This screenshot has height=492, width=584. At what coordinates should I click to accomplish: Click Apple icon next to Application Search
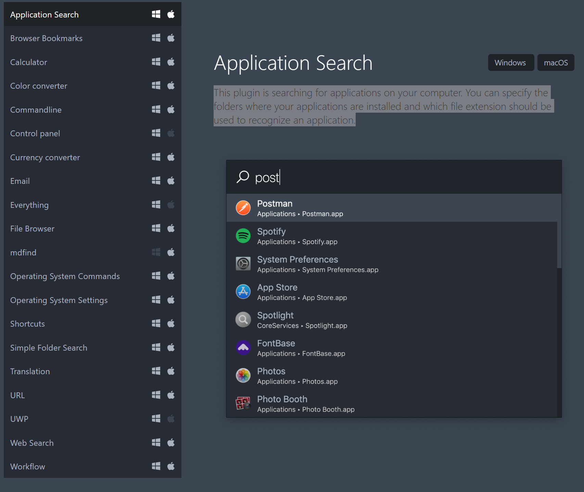click(171, 14)
